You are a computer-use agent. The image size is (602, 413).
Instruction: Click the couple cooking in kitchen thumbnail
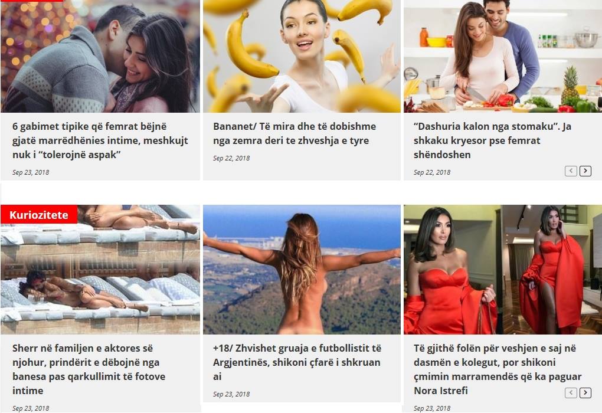(503, 56)
